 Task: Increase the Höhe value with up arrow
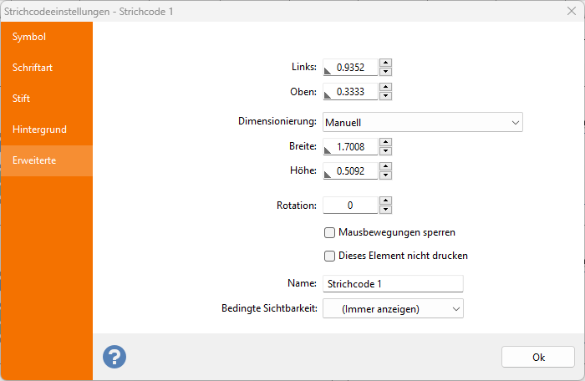[385, 166]
